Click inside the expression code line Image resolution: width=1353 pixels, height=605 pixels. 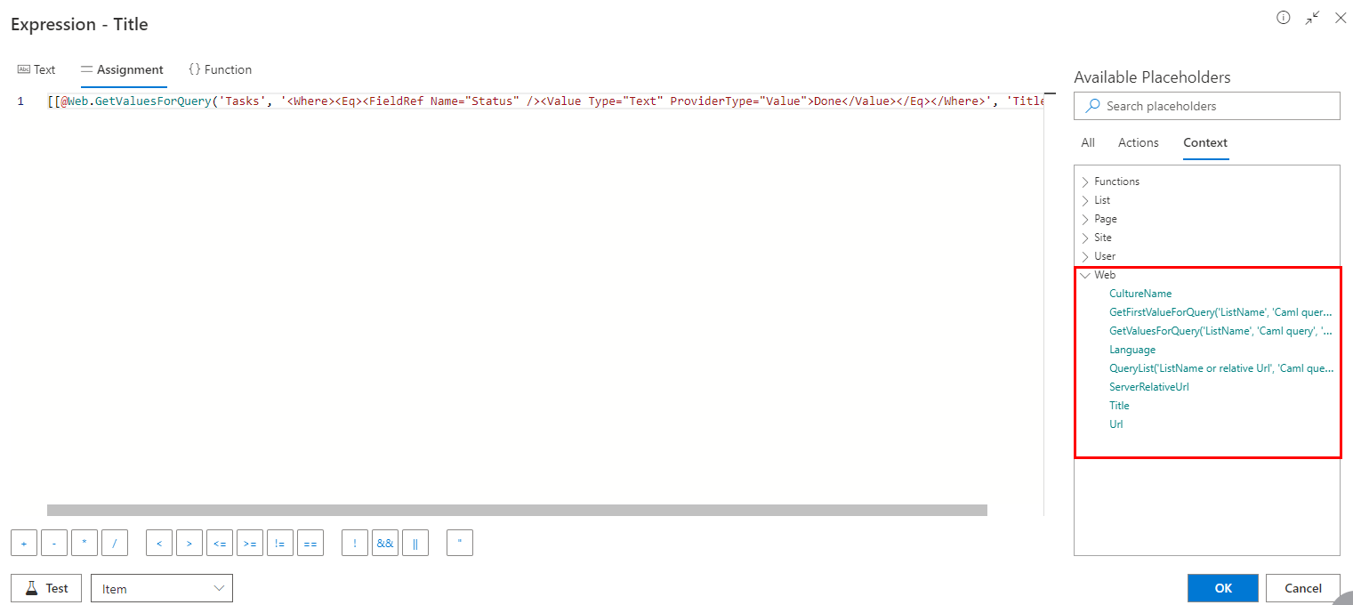(545, 101)
